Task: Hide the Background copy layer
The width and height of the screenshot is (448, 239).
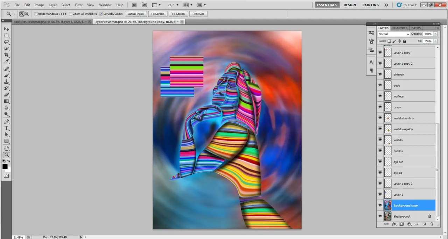Action: pyautogui.click(x=380, y=205)
